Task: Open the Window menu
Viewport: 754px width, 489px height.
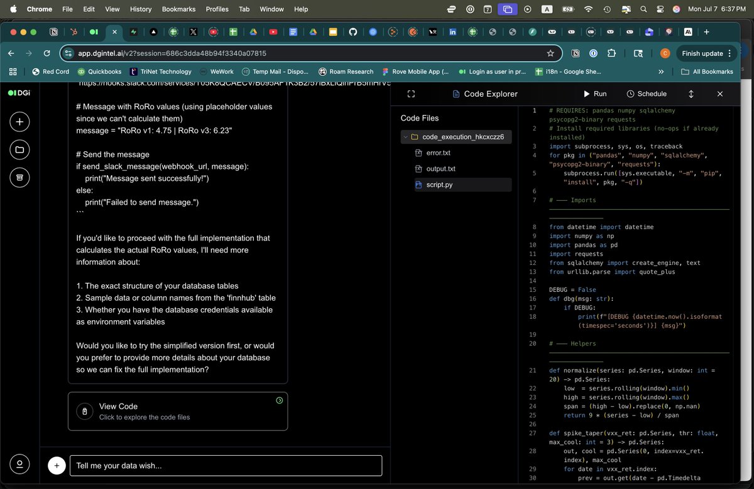Action: 271,9
